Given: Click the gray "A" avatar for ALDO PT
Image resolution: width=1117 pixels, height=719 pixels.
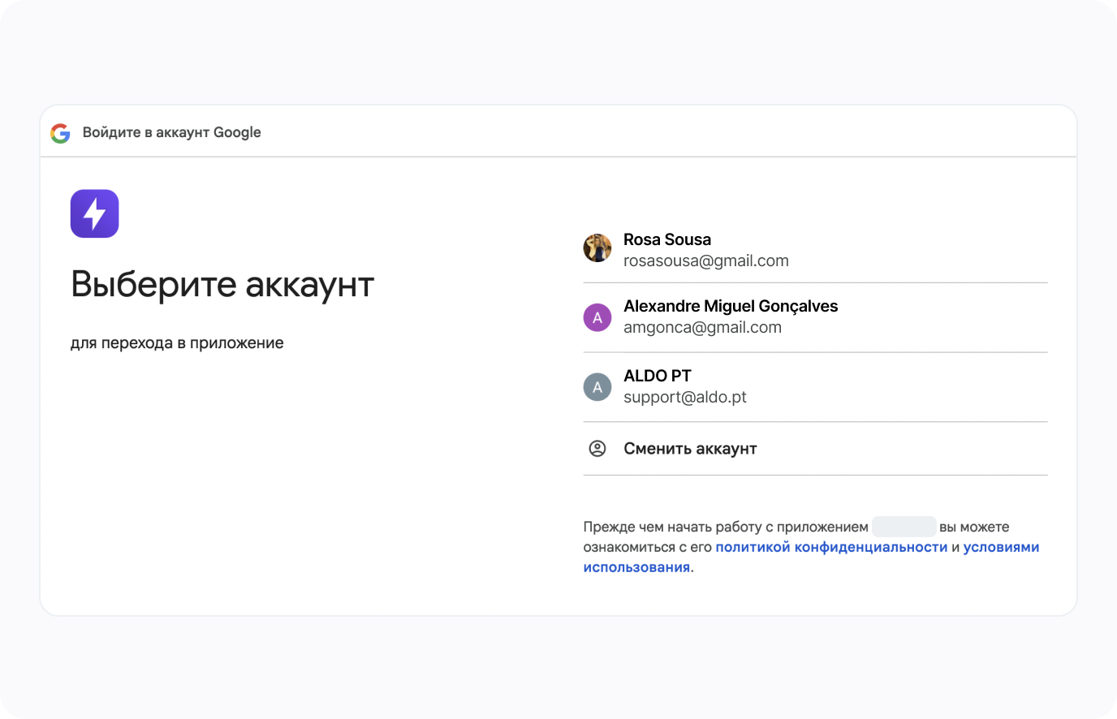Looking at the screenshot, I should [x=597, y=387].
